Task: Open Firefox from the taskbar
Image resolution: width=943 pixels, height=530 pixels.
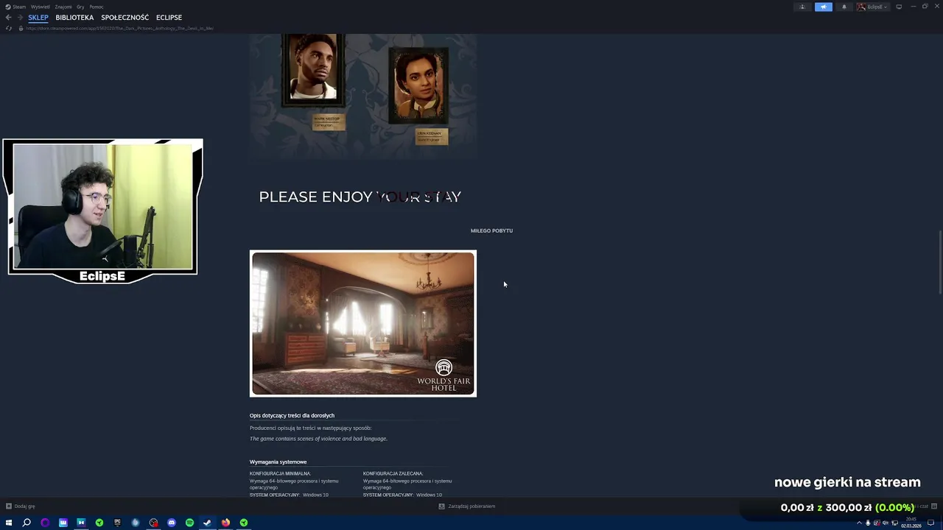Action: click(x=225, y=523)
